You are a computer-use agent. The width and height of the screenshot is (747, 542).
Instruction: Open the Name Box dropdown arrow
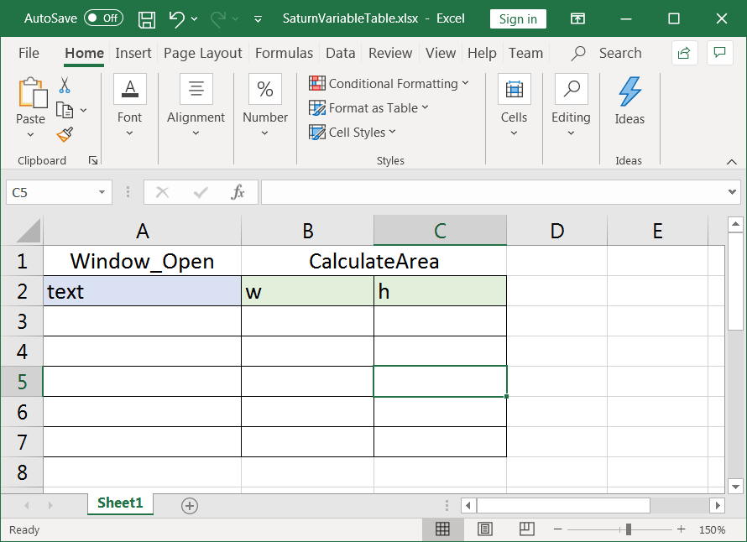102,192
